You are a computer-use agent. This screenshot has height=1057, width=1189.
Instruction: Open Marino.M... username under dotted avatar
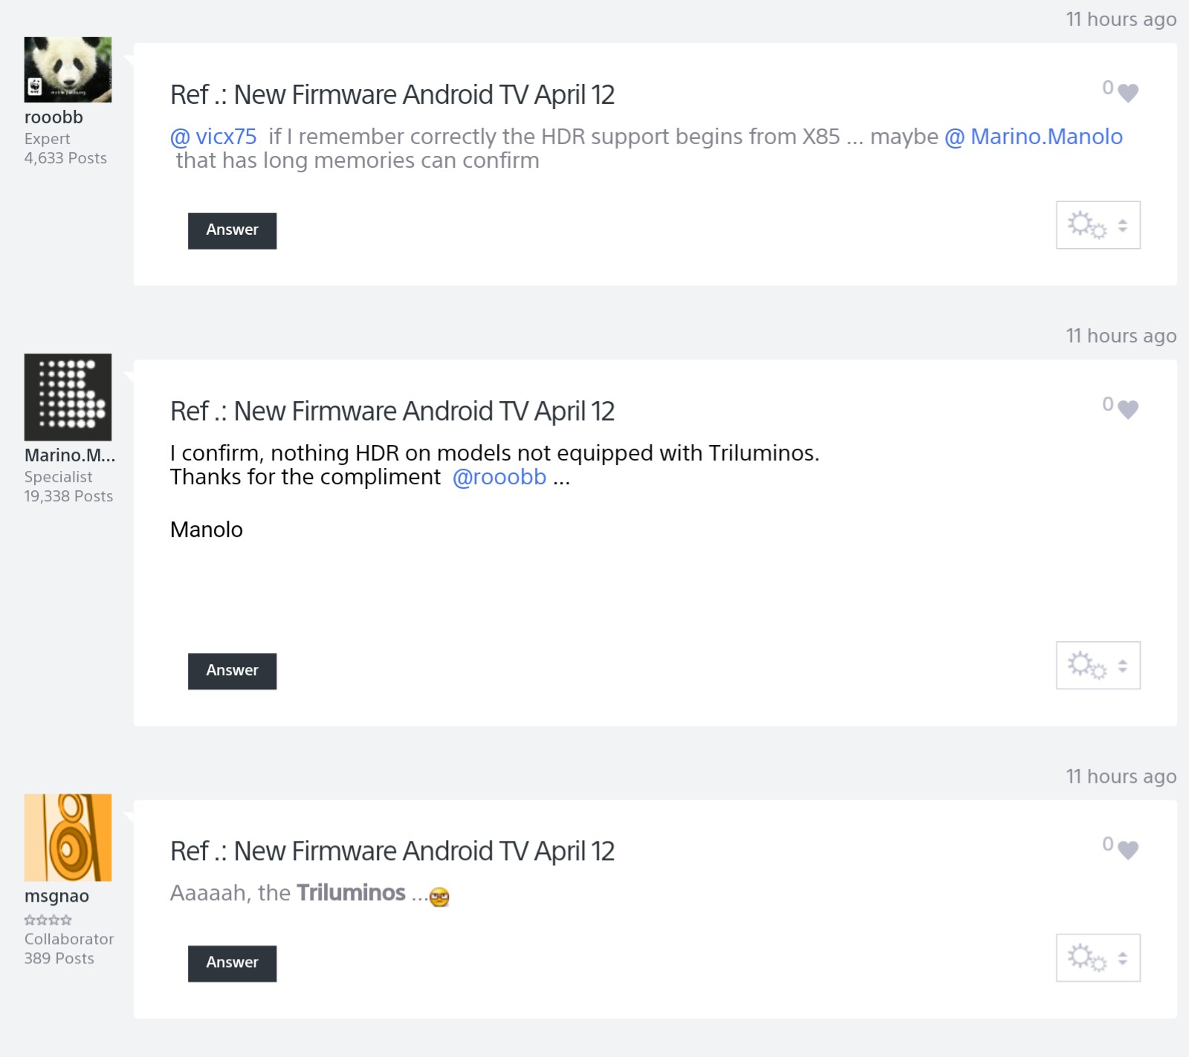click(69, 455)
